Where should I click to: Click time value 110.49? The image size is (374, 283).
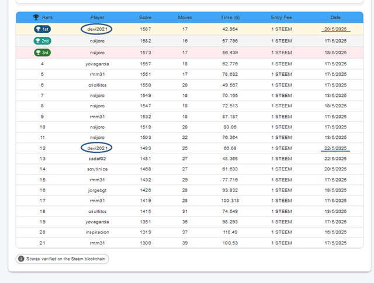pyautogui.click(x=230, y=232)
